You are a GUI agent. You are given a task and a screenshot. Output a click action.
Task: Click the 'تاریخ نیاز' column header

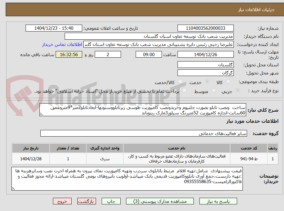click(x=31, y=148)
